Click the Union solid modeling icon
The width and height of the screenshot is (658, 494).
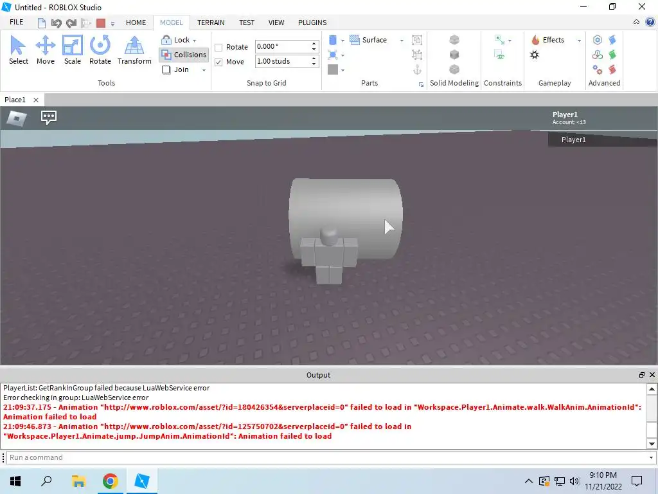[x=454, y=40]
